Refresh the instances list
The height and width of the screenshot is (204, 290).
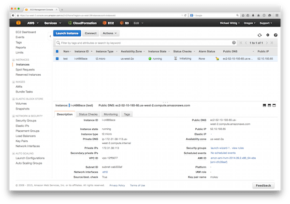(x=260, y=35)
